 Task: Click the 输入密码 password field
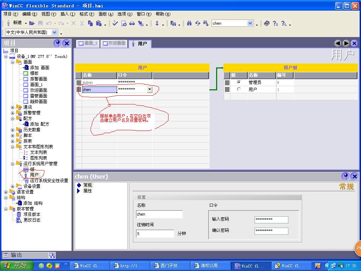pyautogui.click(x=271, y=219)
